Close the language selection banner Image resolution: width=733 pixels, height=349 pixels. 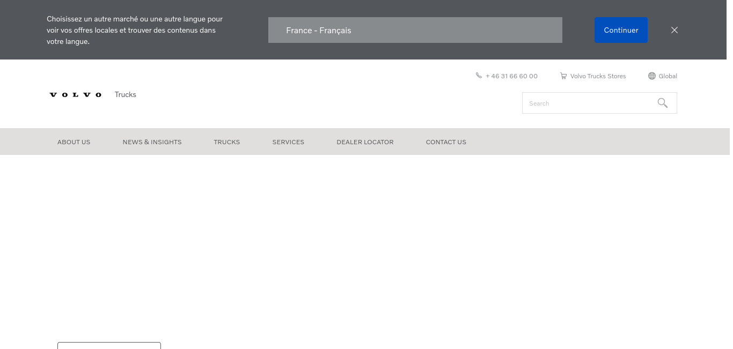tap(675, 30)
